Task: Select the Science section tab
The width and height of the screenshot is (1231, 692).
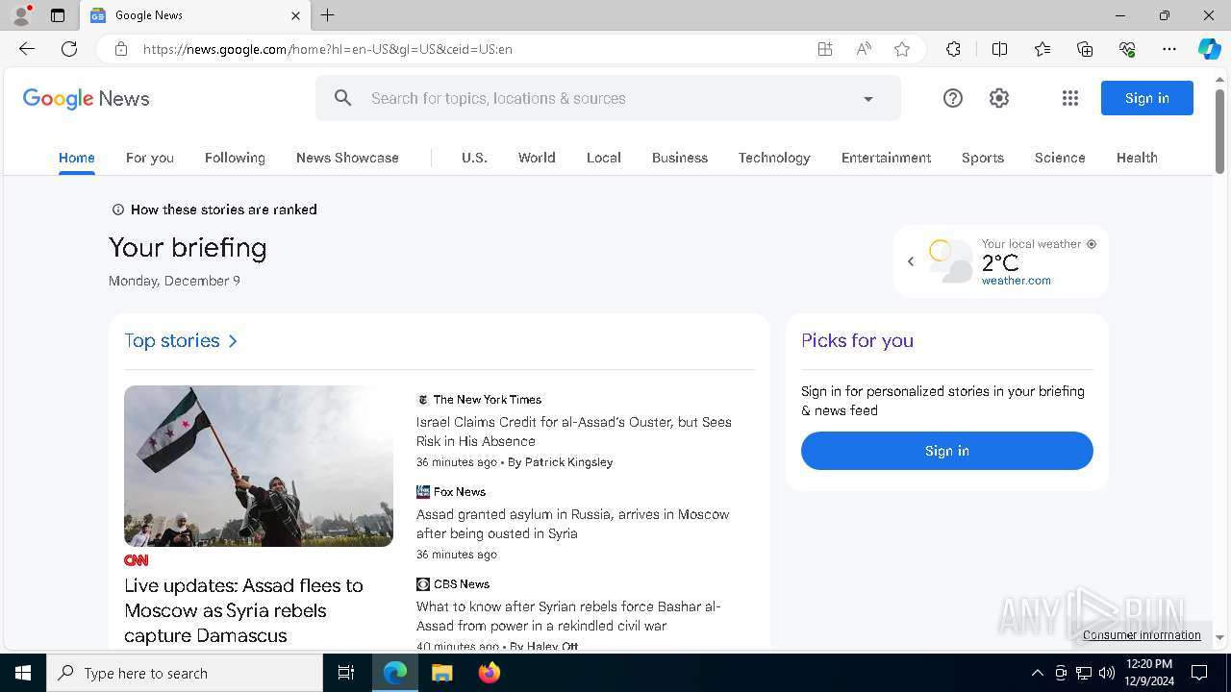Action: click(x=1060, y=158)
